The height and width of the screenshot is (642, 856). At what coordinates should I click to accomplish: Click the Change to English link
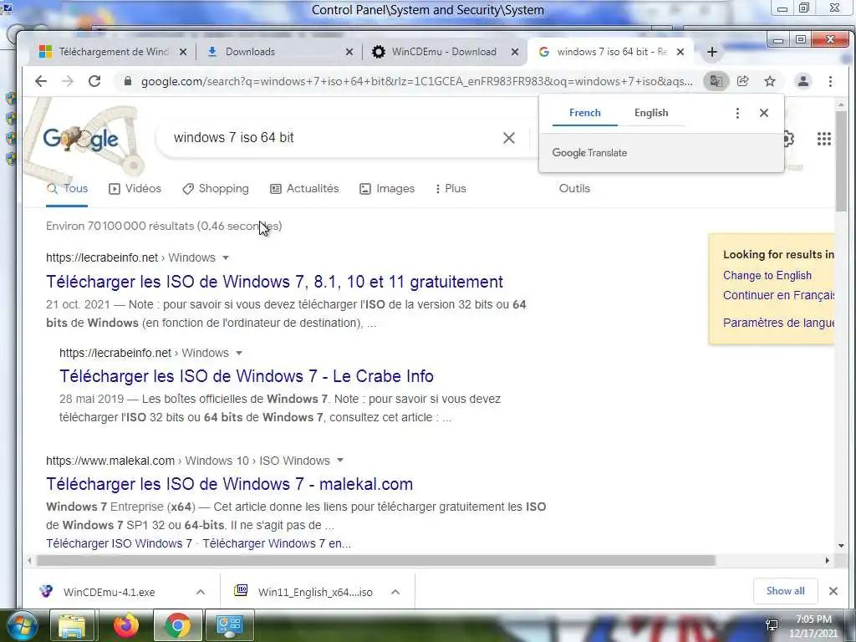pos(767,276)
